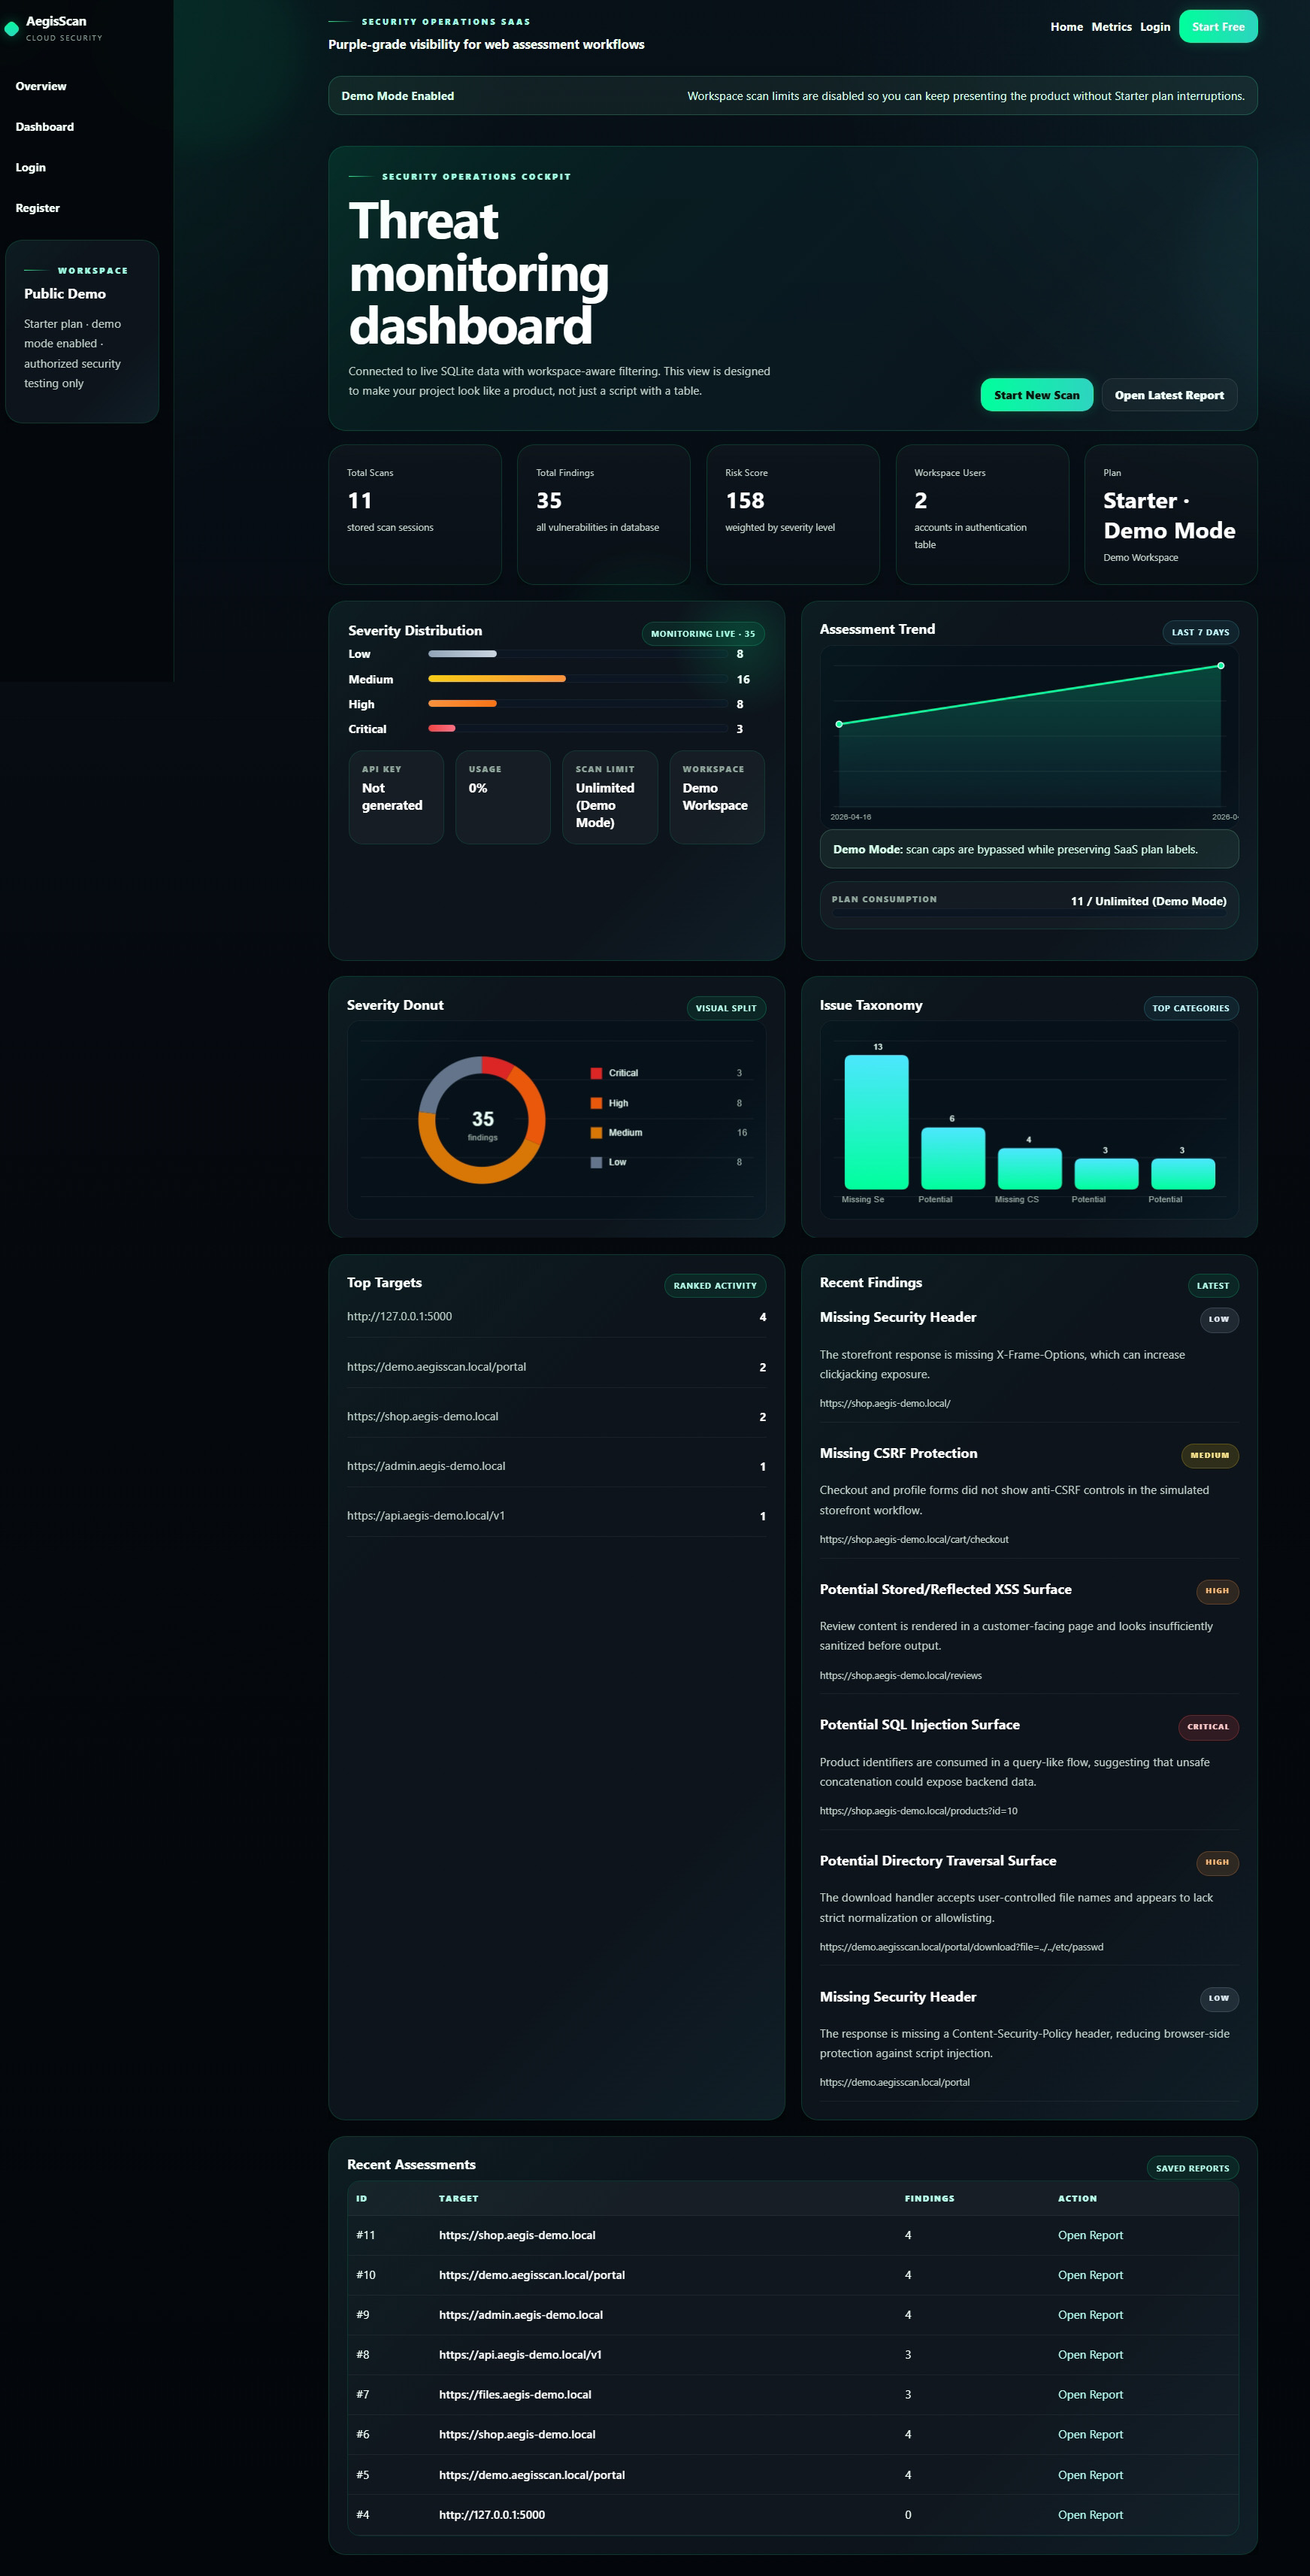1310x2576 pixels.
Task: Click the MONITORING LIVE · 35 badge
Action: (x=703, y=633)
